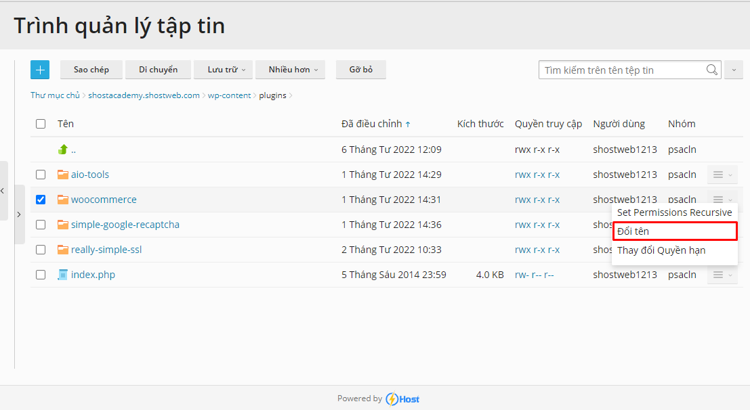Click the Sao chép button

pyautogui.click(x=91, y=69)
